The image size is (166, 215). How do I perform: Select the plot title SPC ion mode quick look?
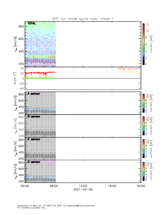tap(83, 18)
